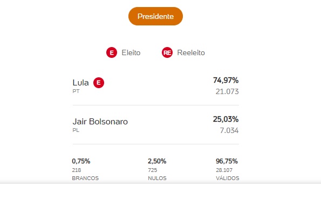Click the 0,75% blank votes figure
The height and width of the screenshot is (199, 321).
[81, 161]
